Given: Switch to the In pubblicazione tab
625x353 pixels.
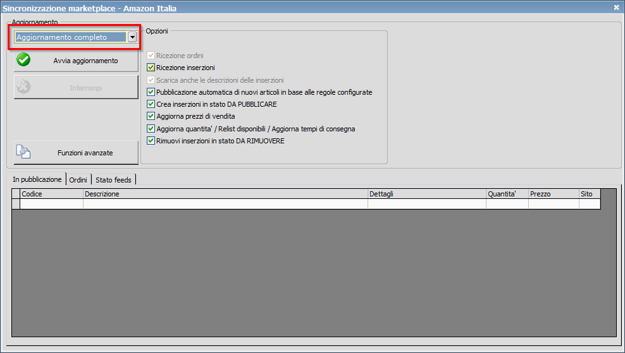Looking at the screenshot, I should tap(37, 179).
